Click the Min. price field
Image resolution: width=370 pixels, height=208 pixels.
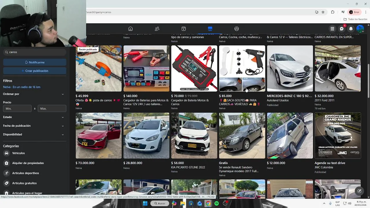17,109
